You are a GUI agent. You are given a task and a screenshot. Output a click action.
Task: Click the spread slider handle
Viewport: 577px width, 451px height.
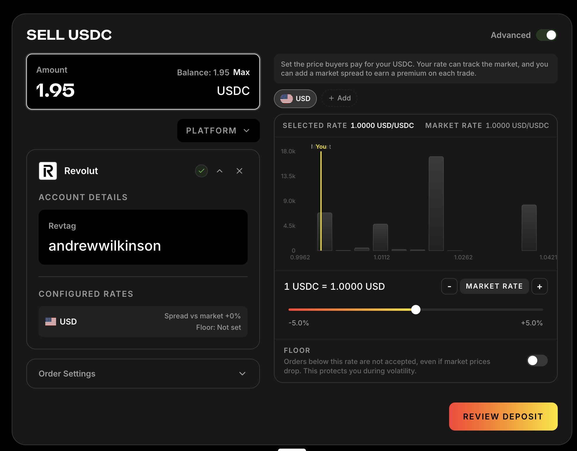[416, 309]
